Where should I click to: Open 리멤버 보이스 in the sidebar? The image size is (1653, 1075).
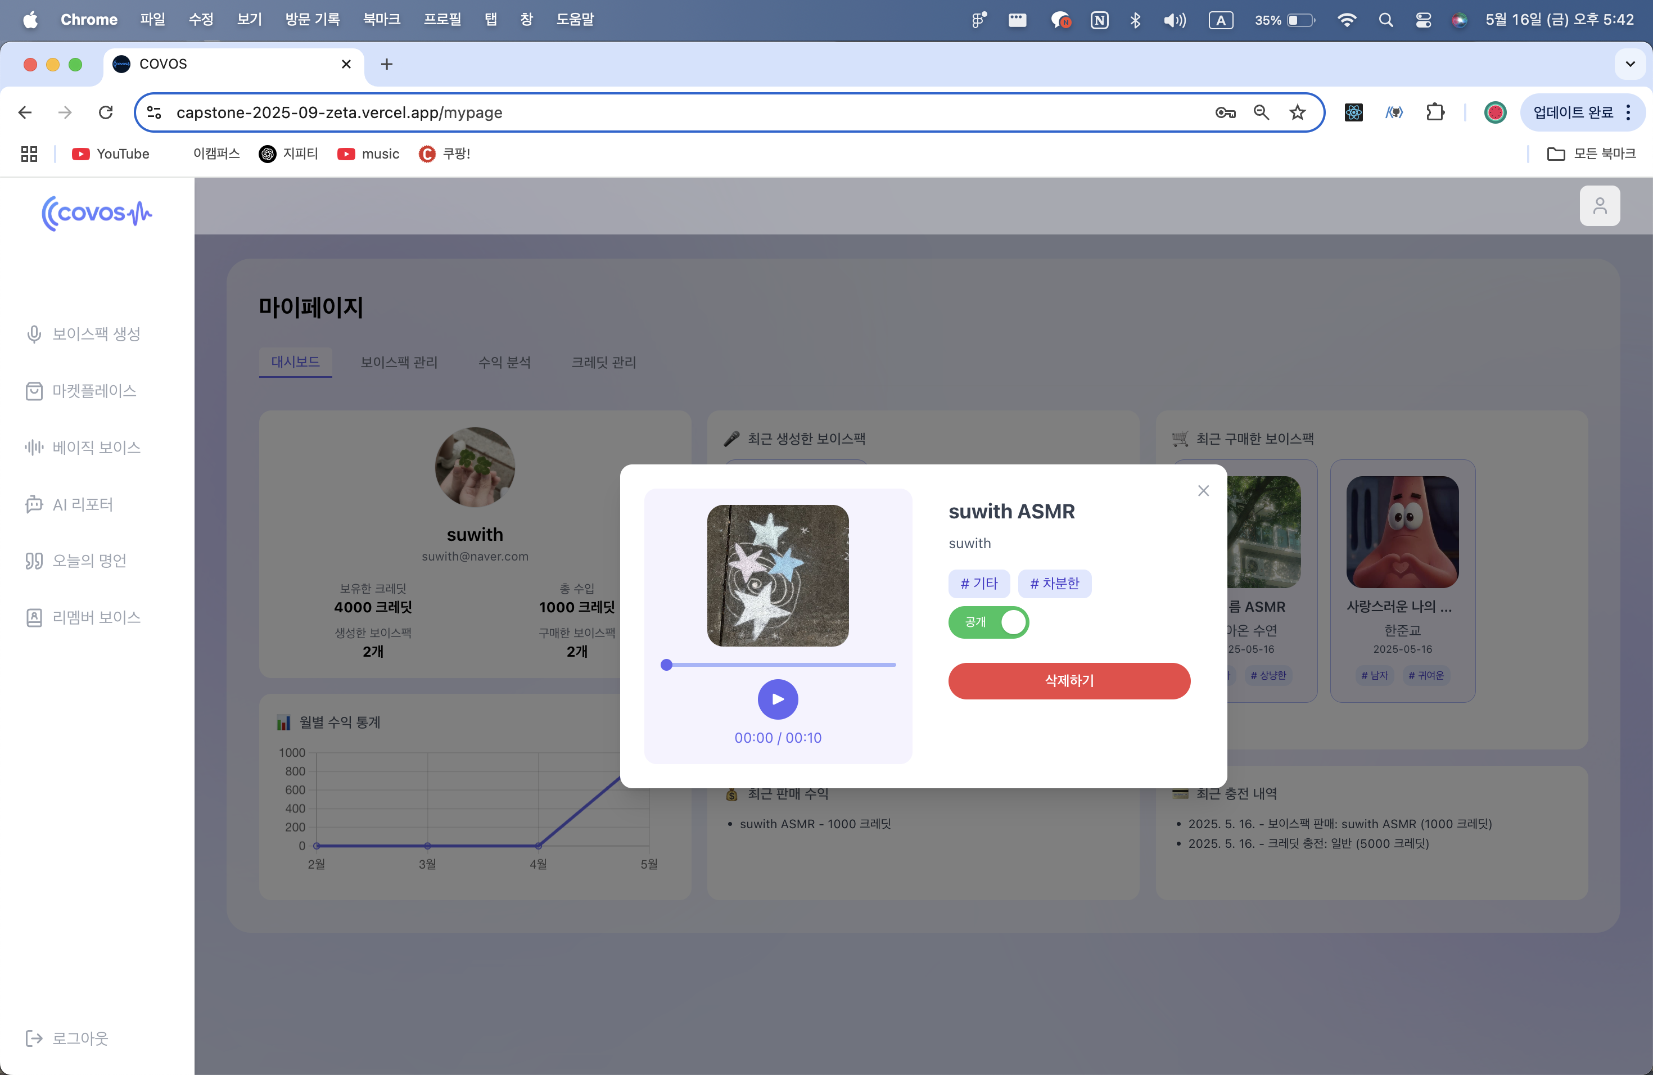tap(83, 617)
